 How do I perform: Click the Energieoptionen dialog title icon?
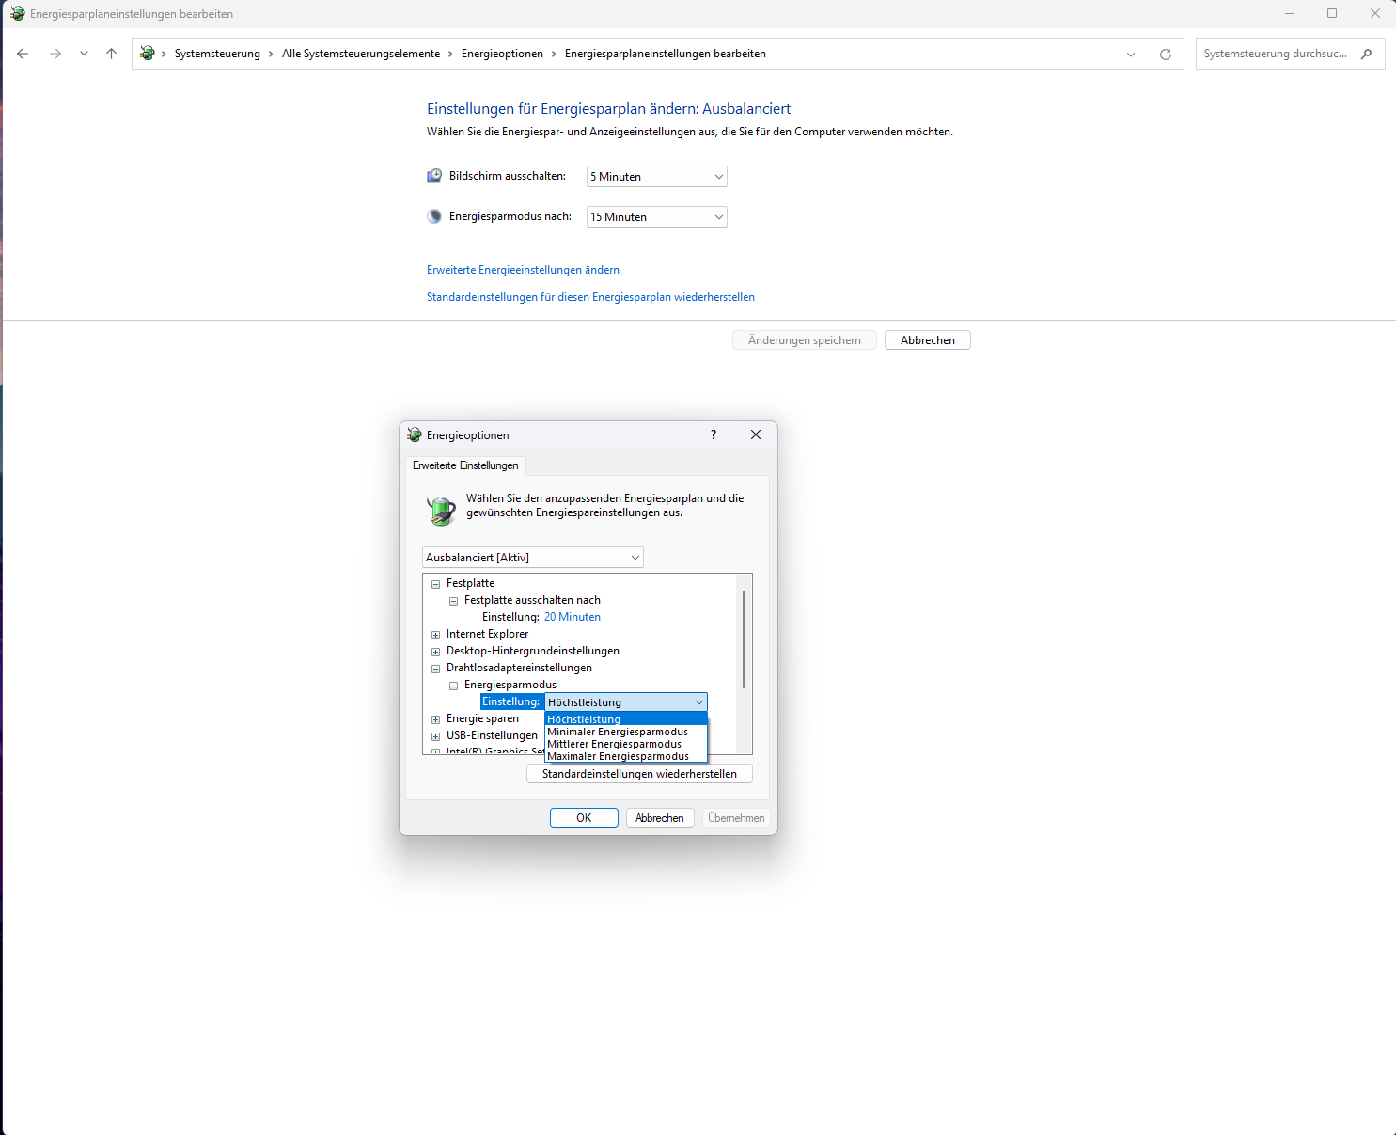point(414,435)
